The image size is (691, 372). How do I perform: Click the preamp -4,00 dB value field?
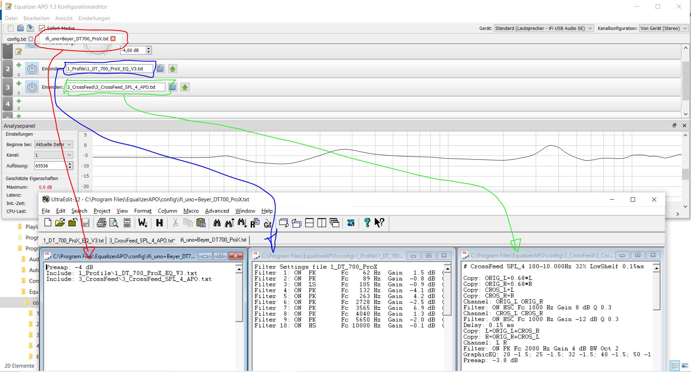pyautogui.click(x=133, y=51)
